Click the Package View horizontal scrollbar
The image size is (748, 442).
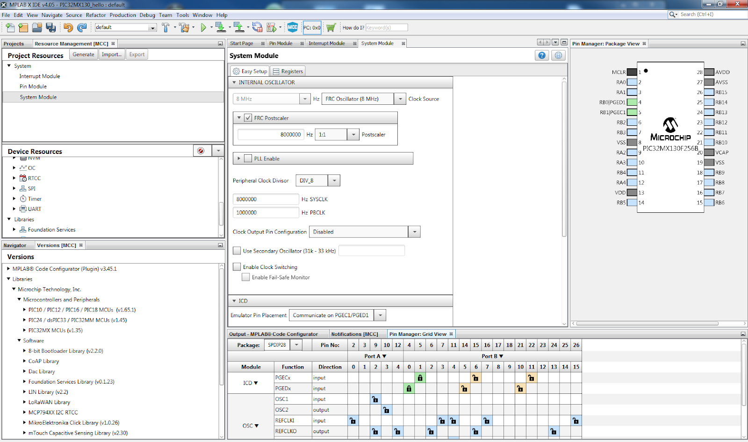tap(647, 323)
